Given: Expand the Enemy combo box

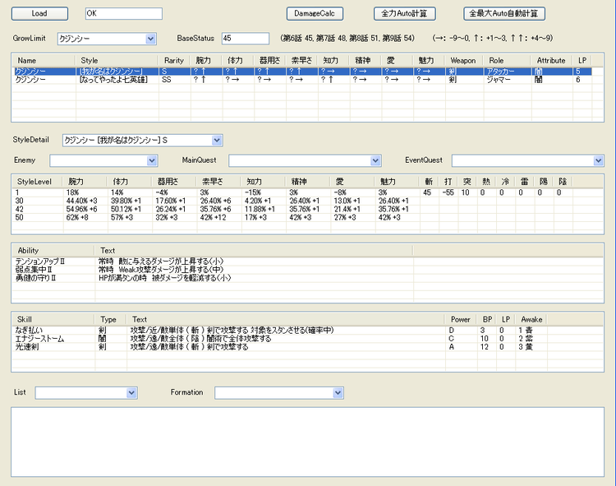Looking at the screenshot, I should 152,161.
